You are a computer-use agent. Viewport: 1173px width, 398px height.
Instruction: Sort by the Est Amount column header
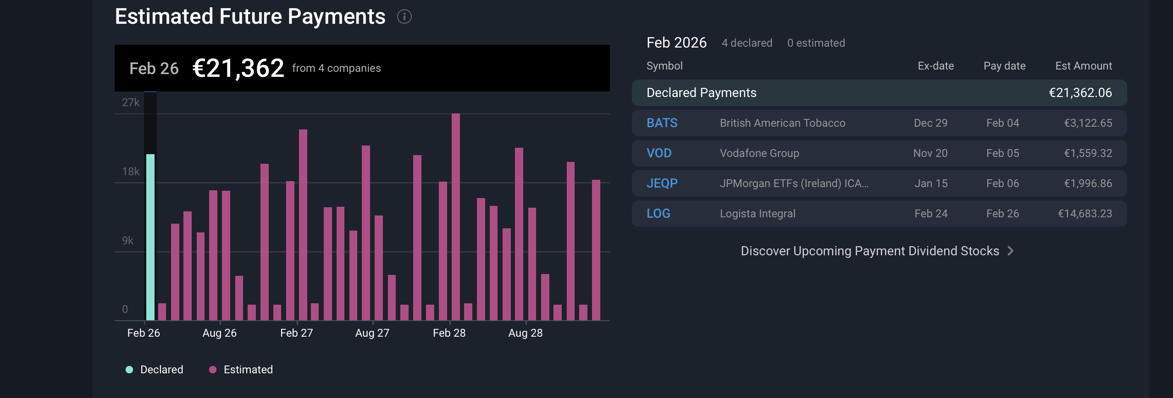[1083, 66]
